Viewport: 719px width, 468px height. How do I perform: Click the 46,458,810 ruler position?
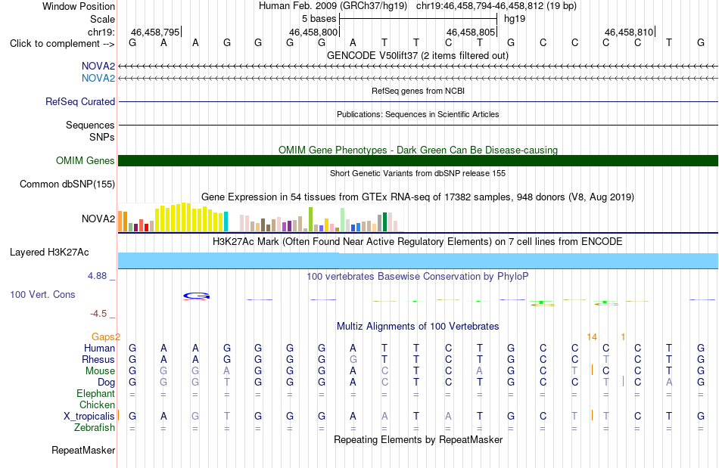[x=629, y=32]
